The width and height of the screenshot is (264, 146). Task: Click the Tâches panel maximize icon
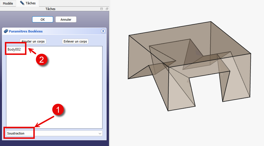click(101, 9)
